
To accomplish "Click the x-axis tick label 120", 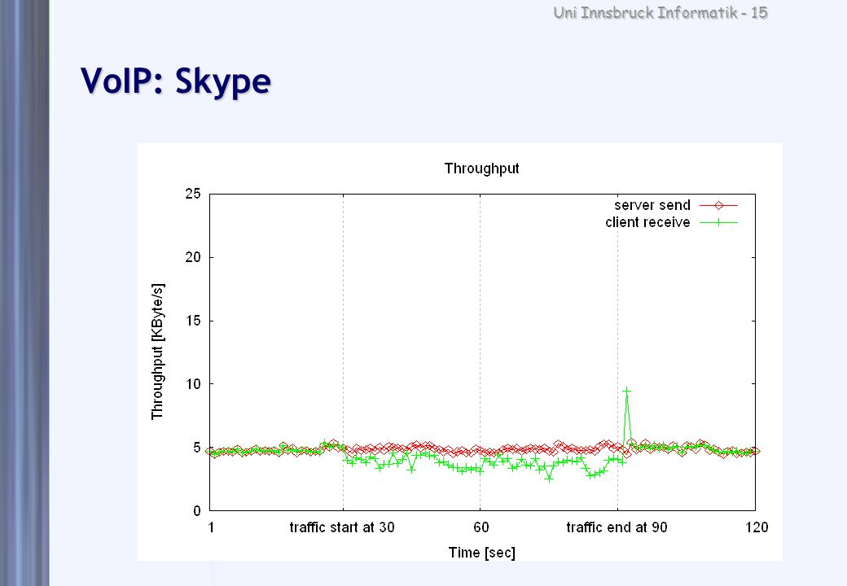I will (x=757, y=527).
